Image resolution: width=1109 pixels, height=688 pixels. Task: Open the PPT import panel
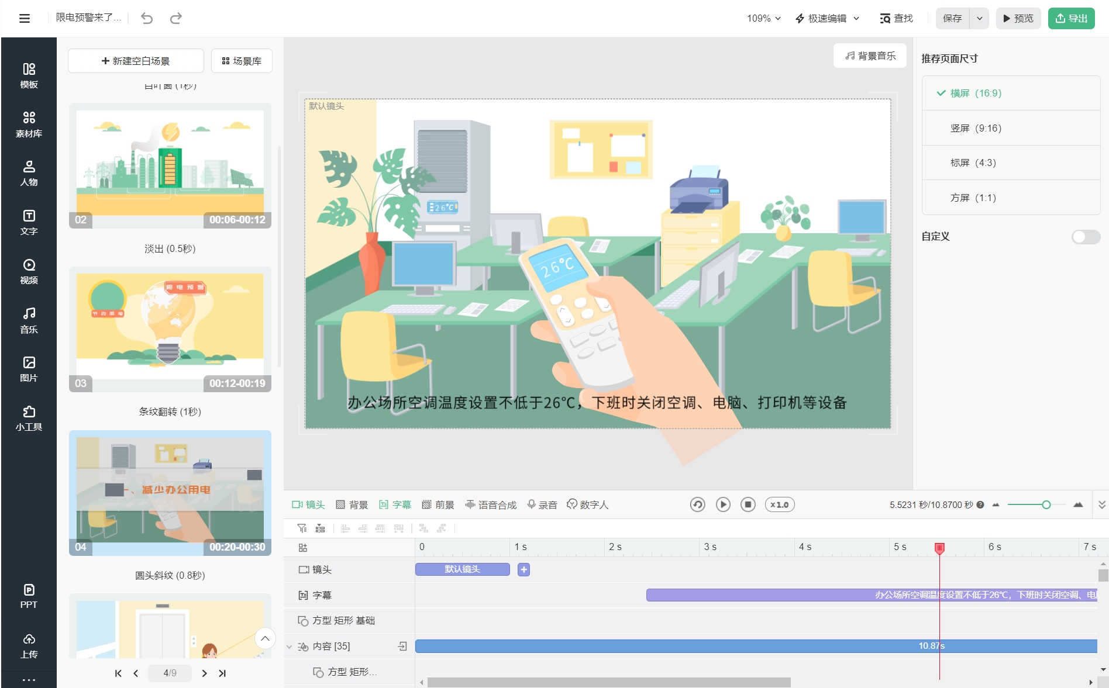29,596
